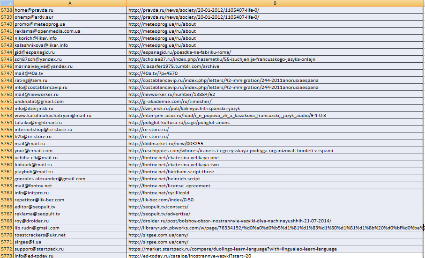
Task: Click your@email.com cell
Action: click(70, 150)
